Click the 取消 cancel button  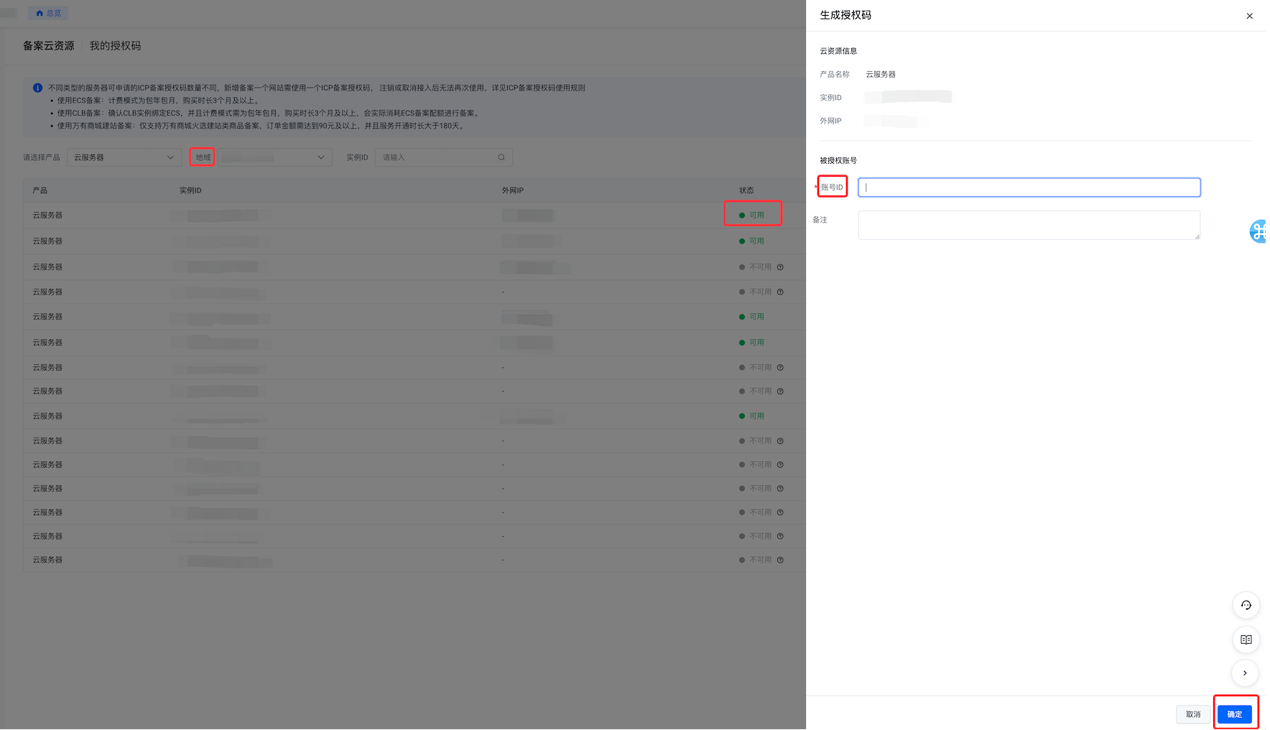(1193, 714)
